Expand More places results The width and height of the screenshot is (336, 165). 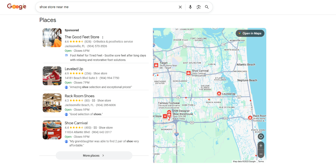point(94,155)
